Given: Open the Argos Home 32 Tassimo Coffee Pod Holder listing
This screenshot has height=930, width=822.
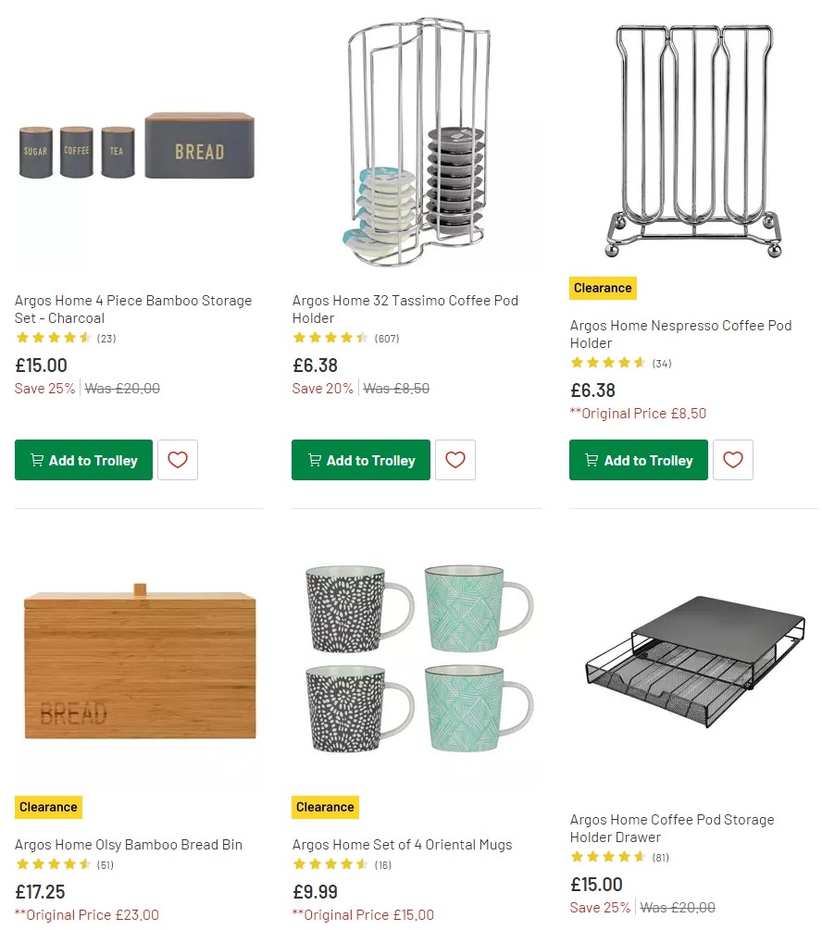Looking at the screenshot, I should 405,309.
